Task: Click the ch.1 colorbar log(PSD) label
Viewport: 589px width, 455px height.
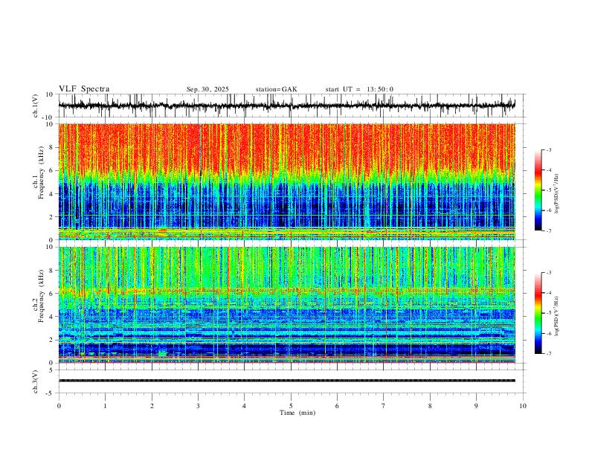Action: tap(557, 194)
